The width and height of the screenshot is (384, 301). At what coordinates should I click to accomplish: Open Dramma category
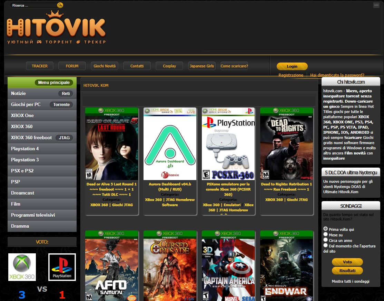42,226
